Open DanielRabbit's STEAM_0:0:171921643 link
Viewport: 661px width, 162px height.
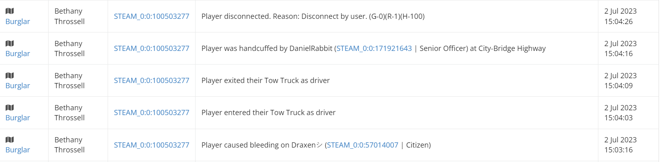(x=374, y=49)
